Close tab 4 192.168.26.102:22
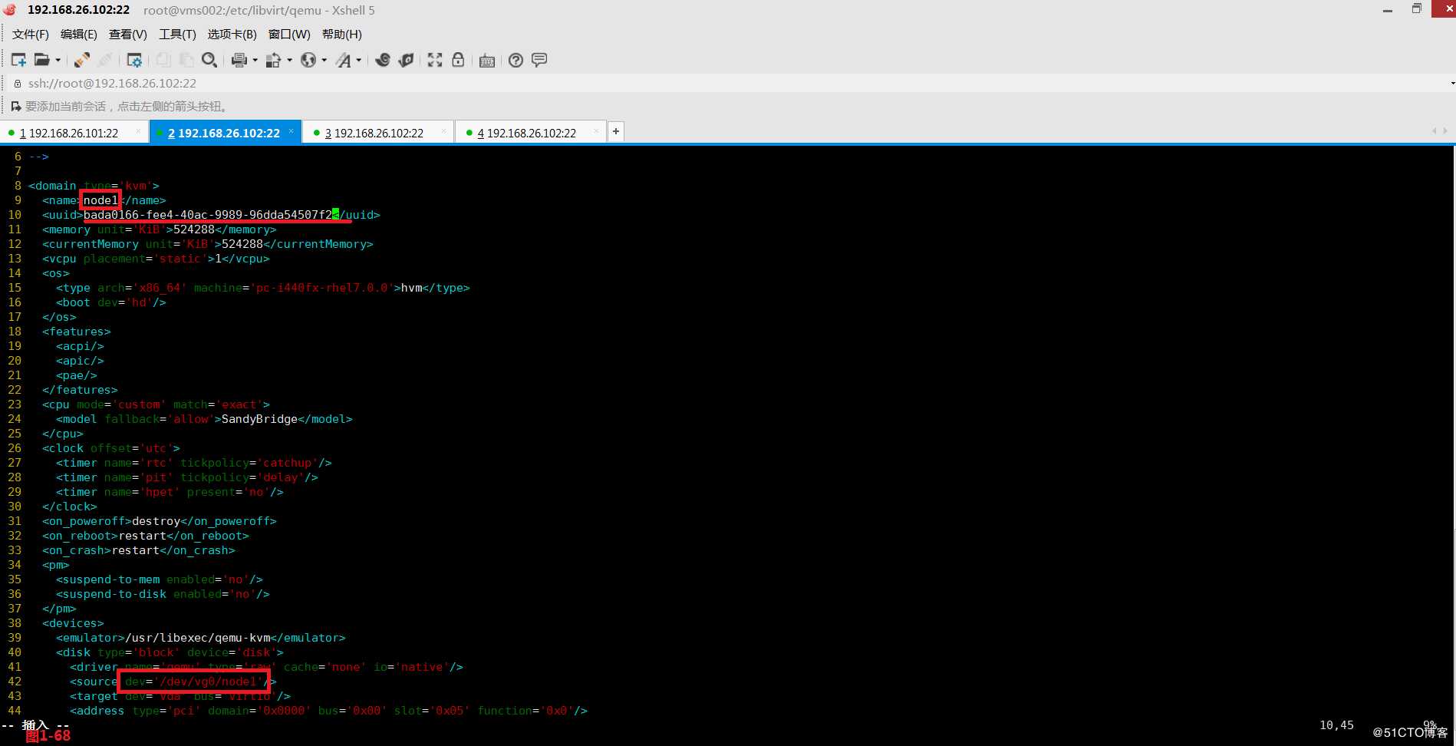Screen dimensions: 1456x746 [x=595, y=132]
